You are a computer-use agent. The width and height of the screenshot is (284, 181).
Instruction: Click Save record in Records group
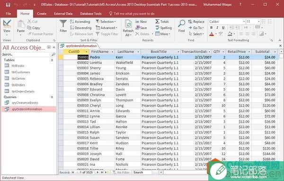point(141,28)
